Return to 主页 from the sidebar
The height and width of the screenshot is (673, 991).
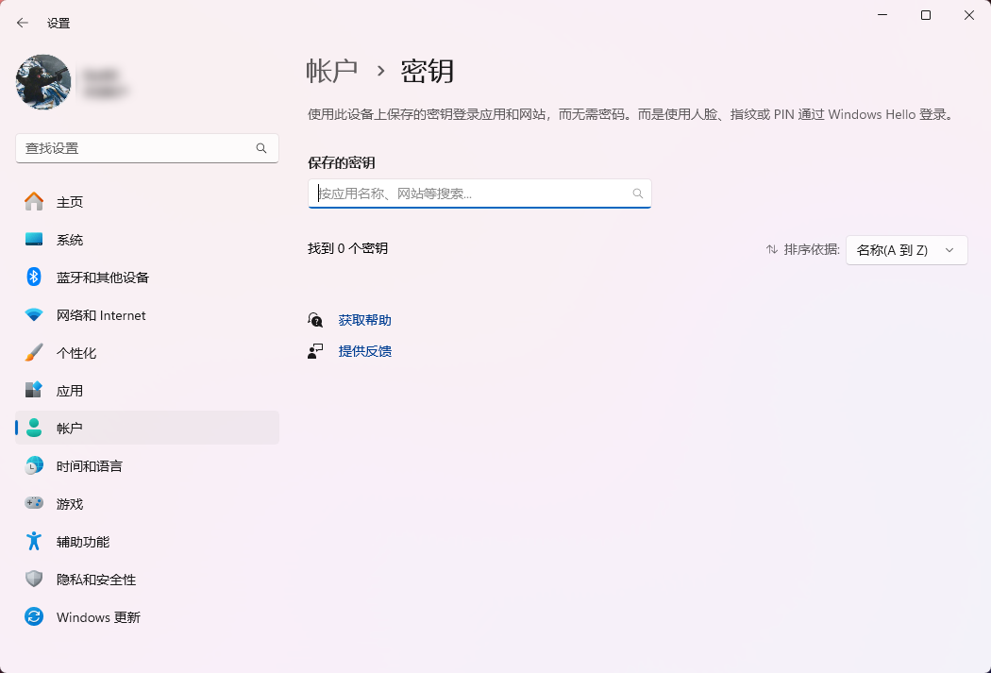pyautogui.click(x=70, y=201)
